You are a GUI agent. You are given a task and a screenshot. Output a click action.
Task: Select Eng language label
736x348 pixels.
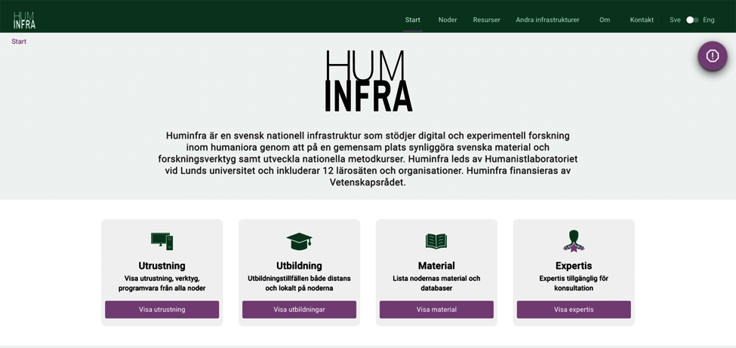click(x=708, y=20)
